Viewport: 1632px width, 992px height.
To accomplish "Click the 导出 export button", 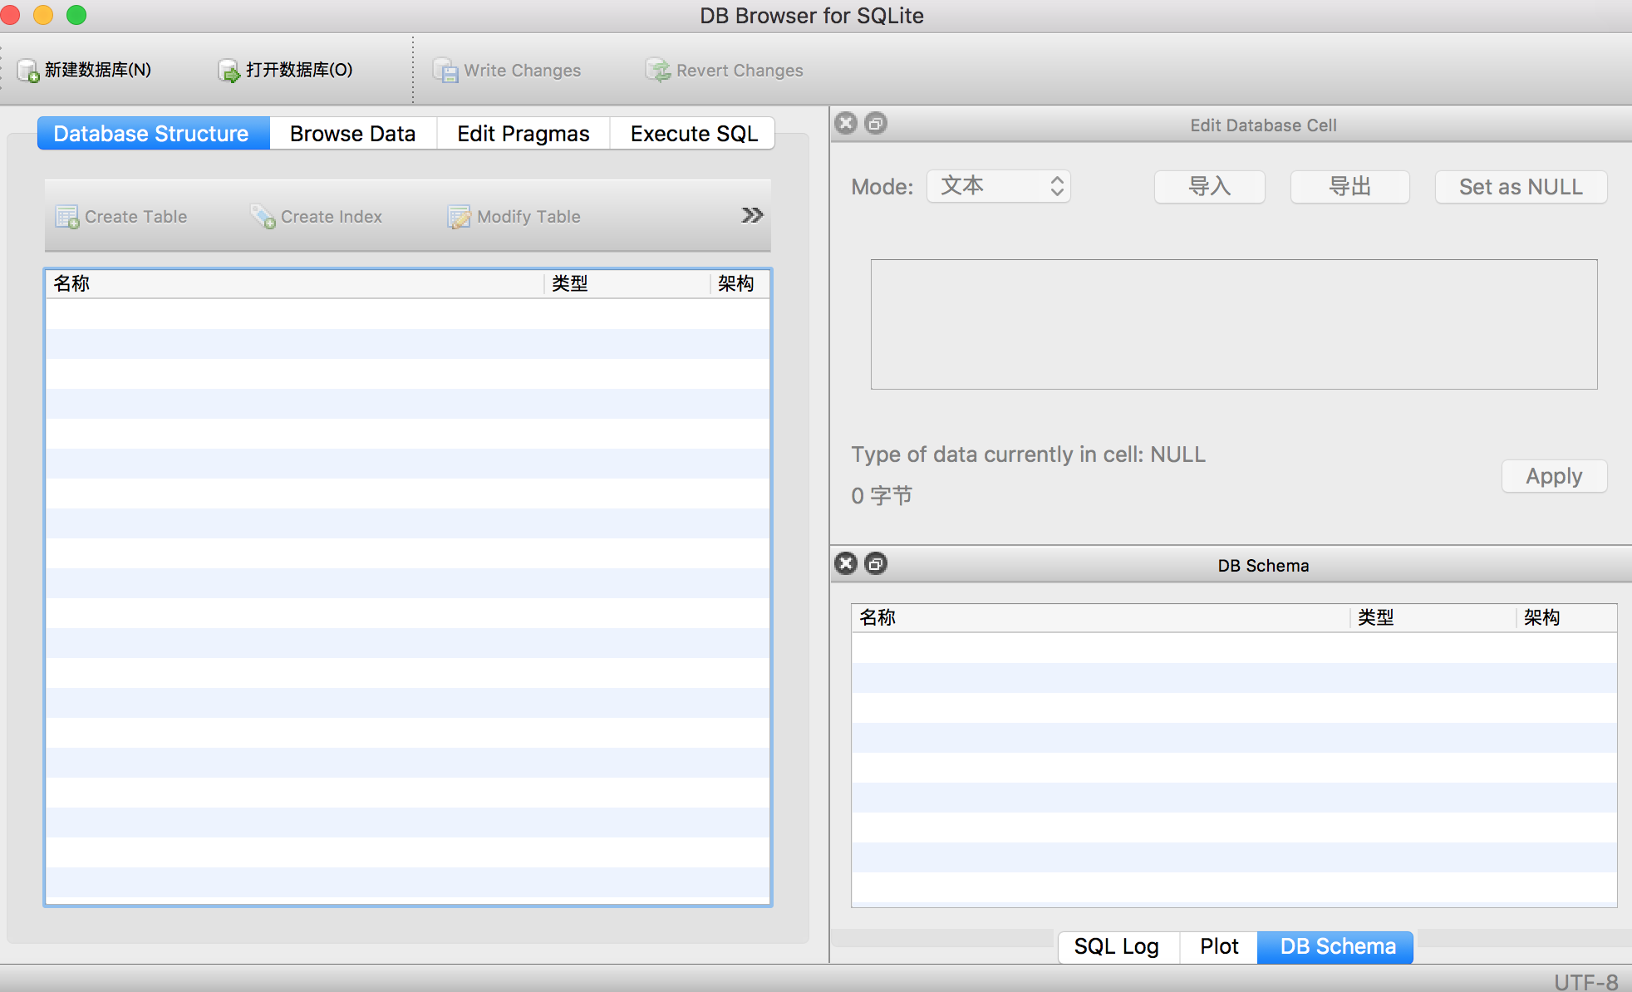I will tap(1349, 187).
